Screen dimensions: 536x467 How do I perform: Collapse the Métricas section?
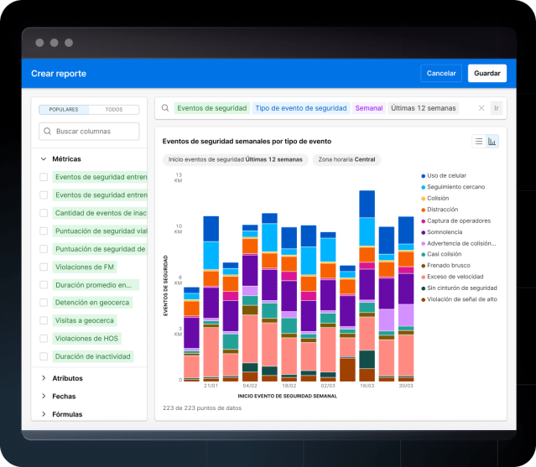[x=44, y=158]
